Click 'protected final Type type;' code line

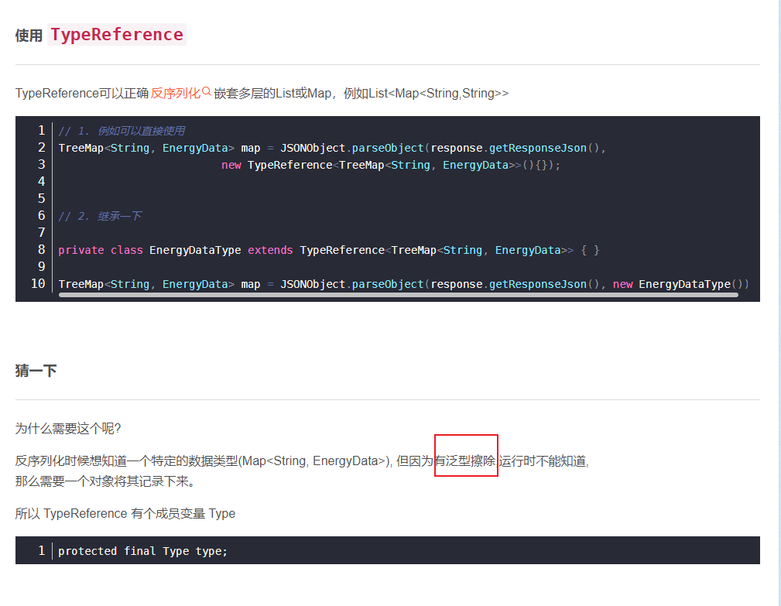pos(143,551)
